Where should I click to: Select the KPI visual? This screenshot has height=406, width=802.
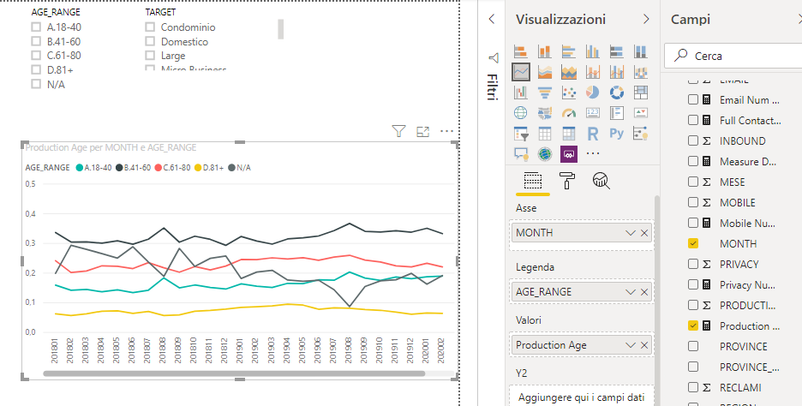click(x=640, y=113)
